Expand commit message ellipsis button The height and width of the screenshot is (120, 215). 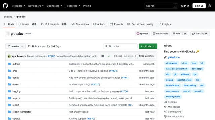click(x=103, y=56)
